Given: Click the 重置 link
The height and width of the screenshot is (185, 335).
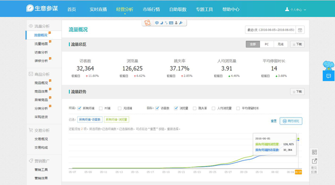Looking at the screenshot, I should (x=273, y=121).
